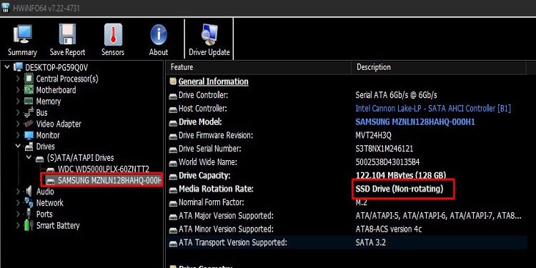Open Intel Cannon Lake-LP SATA AHCI Controller link

[433, 109]
